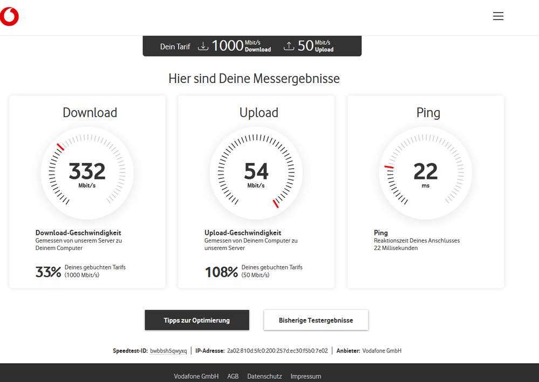
Task: View Bisherige Testergebnisse
Action: (x=316, y=320)
